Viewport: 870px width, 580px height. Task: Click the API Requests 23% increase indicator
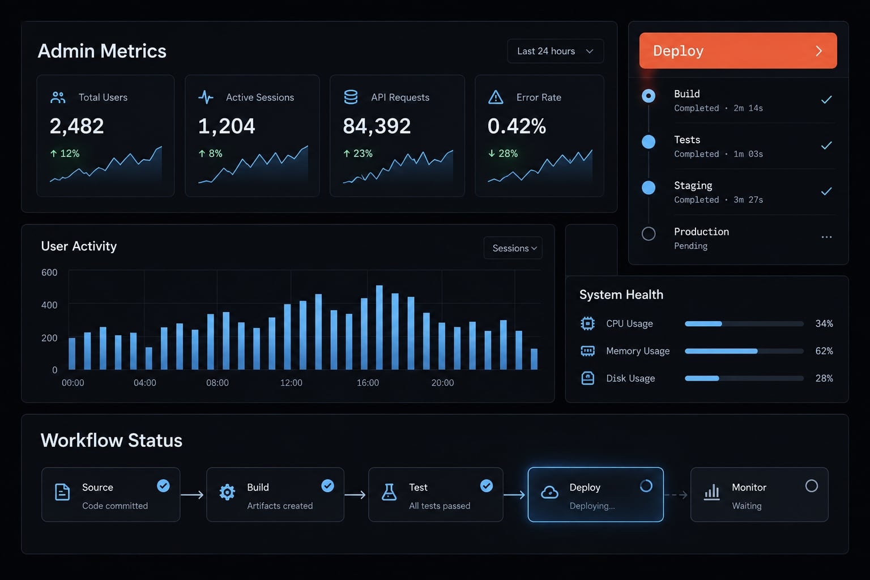358,153
